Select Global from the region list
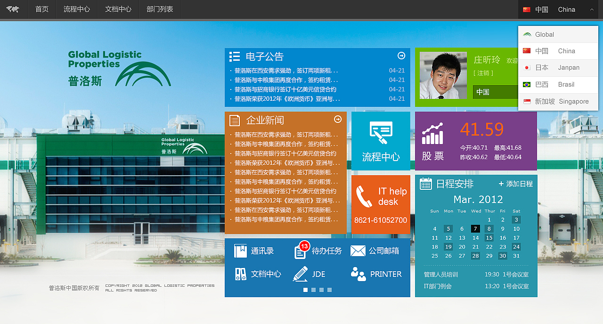Image resolution: width=603 pixels, height=324 pixels. [558, 34]
